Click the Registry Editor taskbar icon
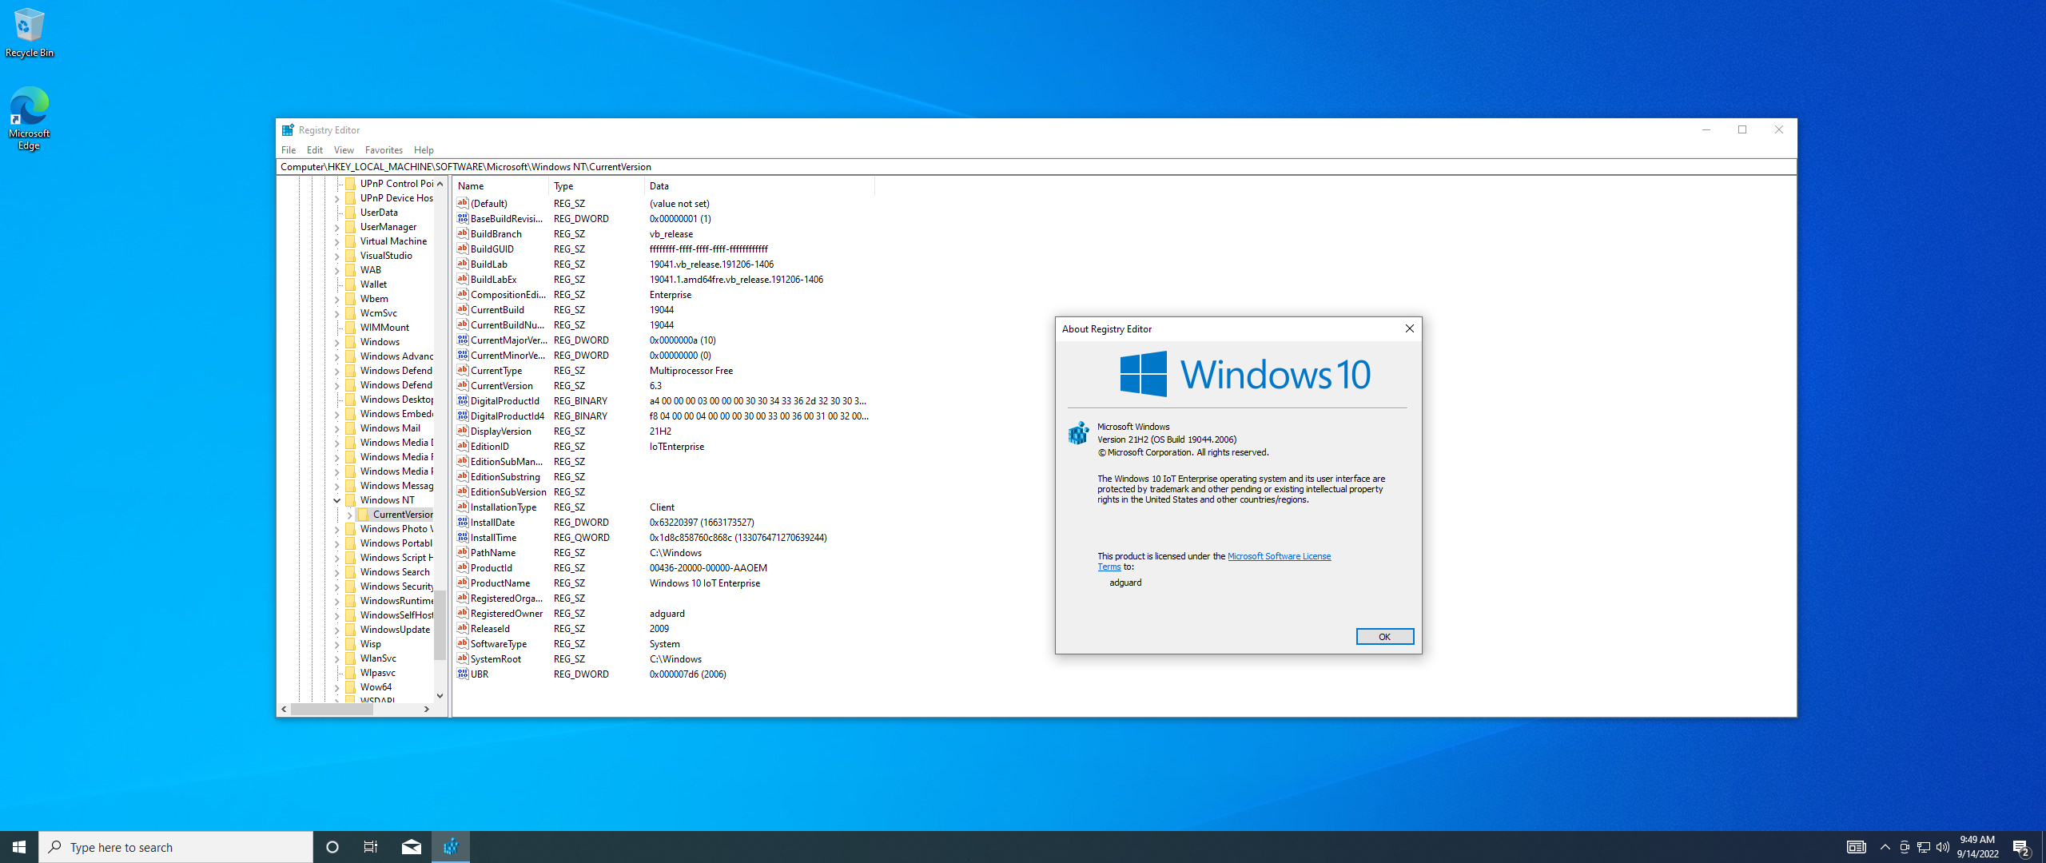 coord(451,847)
